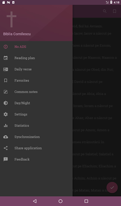Tap the round checkmark floating button
Image resolution: width=121 pixels, height=206 pixels.
[112, 187]
